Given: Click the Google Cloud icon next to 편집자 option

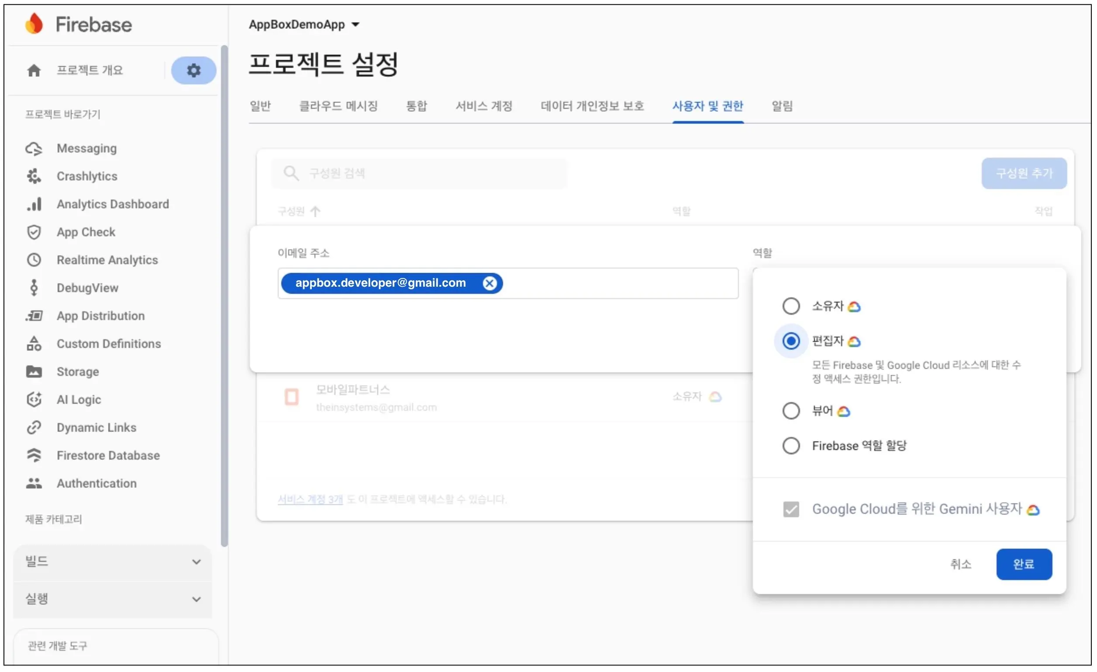Looking at the screenshot, I should (854, 342).
